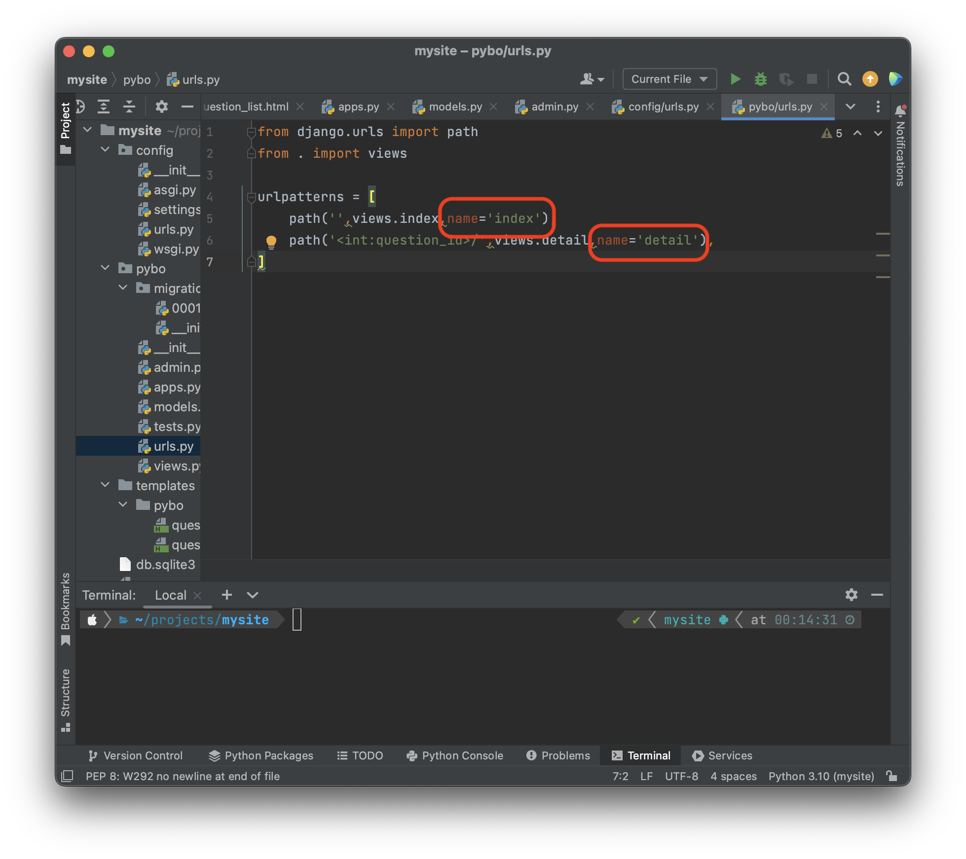
Task: Collapse the templates folder node
Action: click(x=105, y=485)
